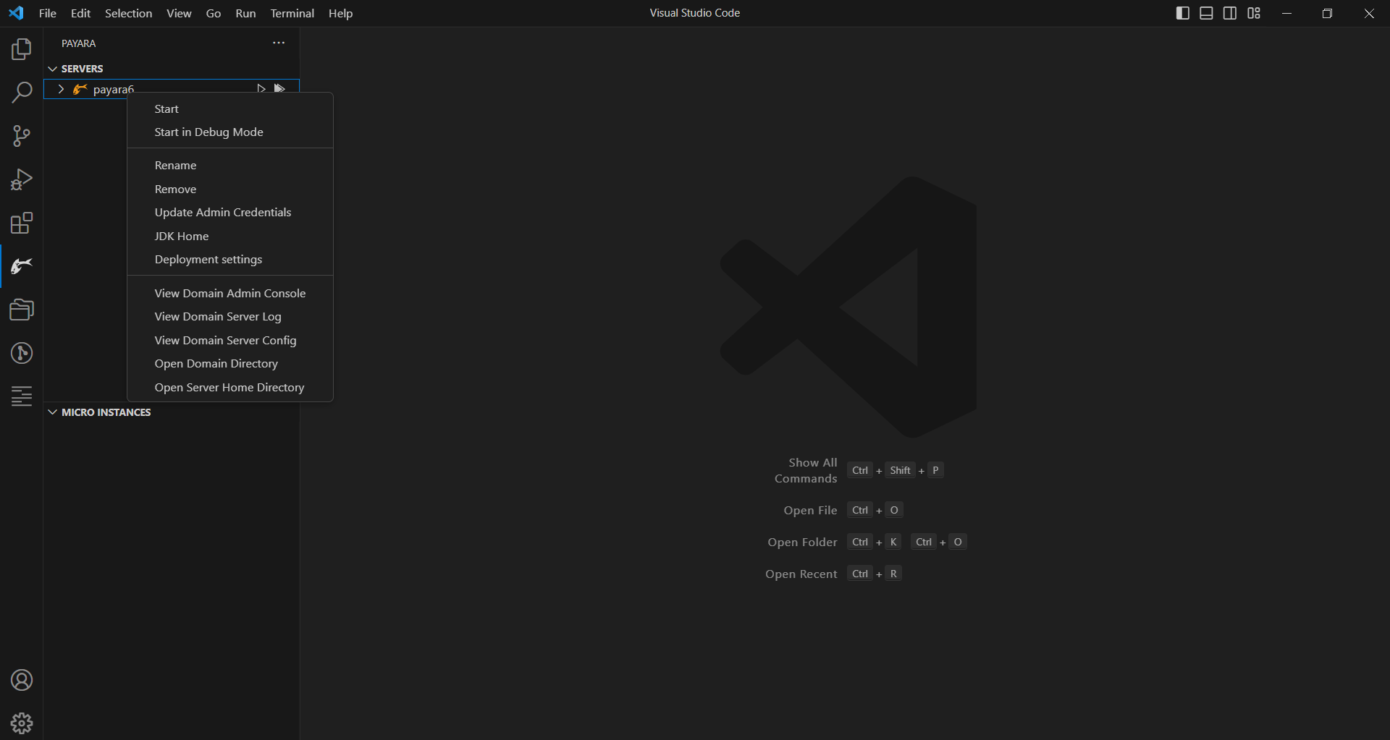Open the Explorer view in activity bar
1390x740 pixels.
[x=22, y=49]
